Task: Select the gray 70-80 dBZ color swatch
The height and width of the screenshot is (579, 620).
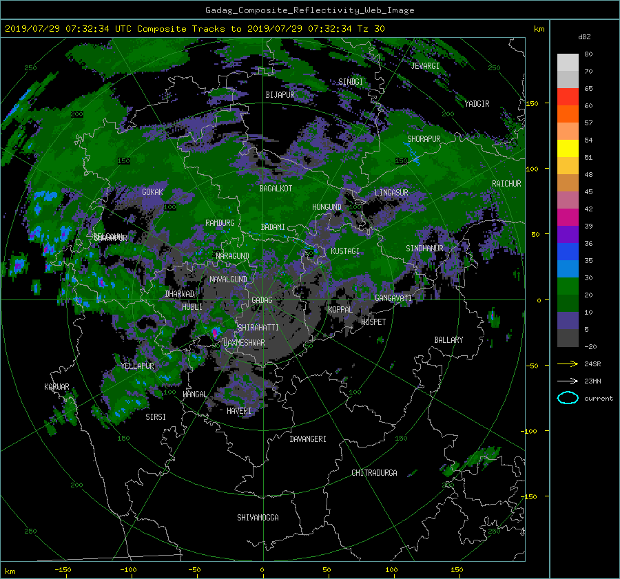Action: 568,63
